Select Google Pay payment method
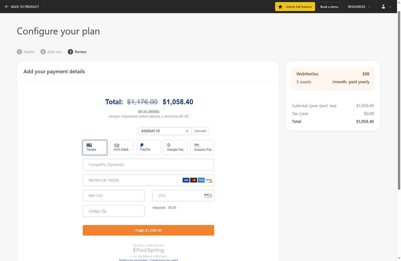401x261 pixels. point(175,147)
